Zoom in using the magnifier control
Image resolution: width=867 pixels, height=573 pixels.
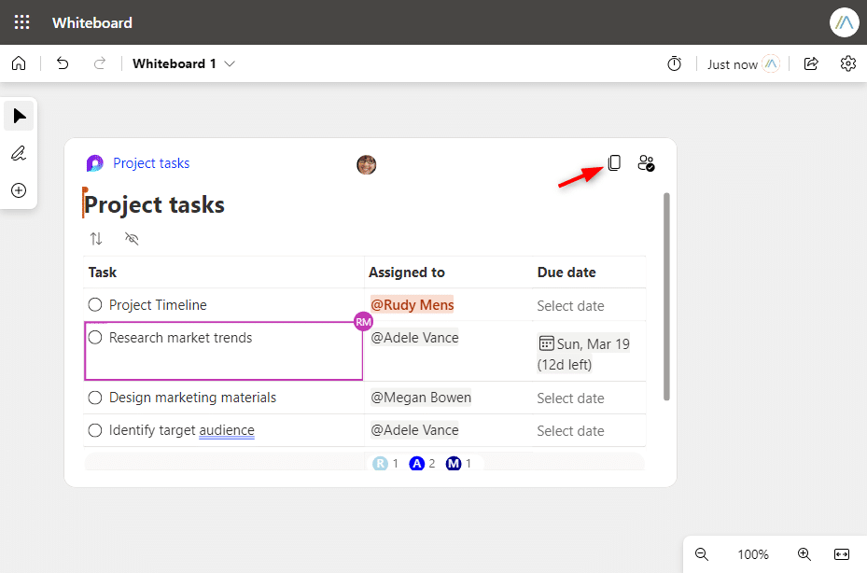(x=804, y=554)
